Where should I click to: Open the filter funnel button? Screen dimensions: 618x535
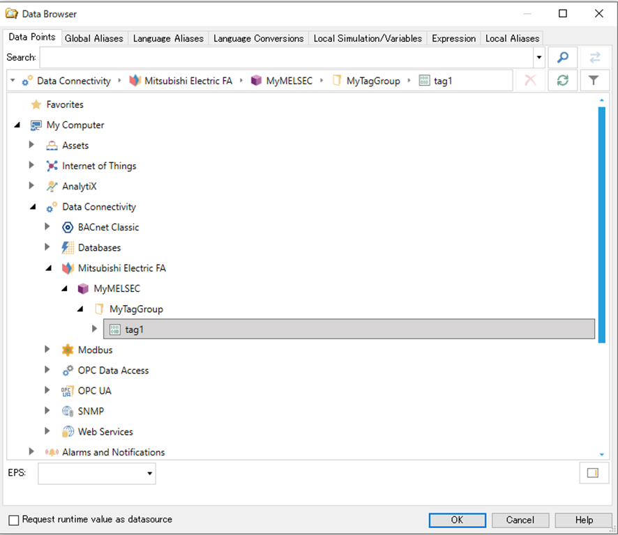594,80
